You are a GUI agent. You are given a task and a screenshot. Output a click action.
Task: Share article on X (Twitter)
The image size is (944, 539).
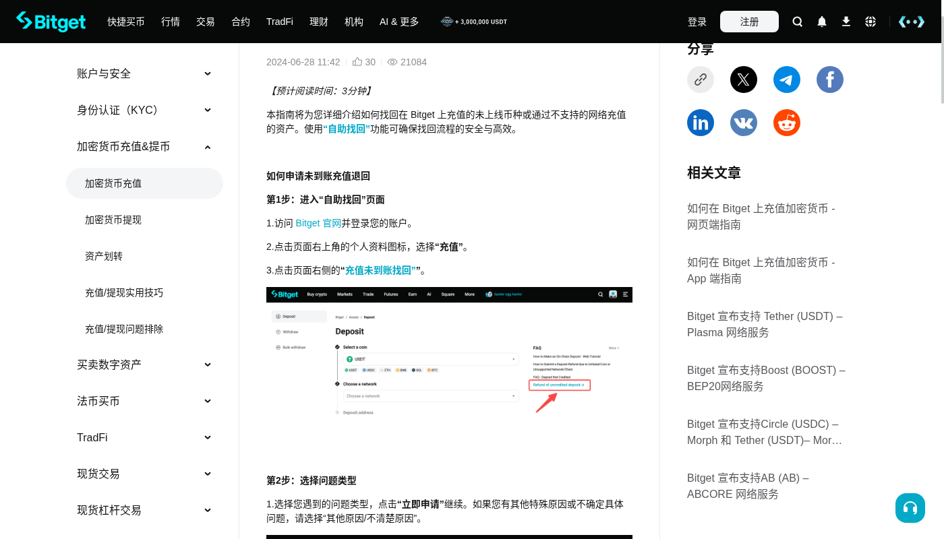tap(744, 80)
